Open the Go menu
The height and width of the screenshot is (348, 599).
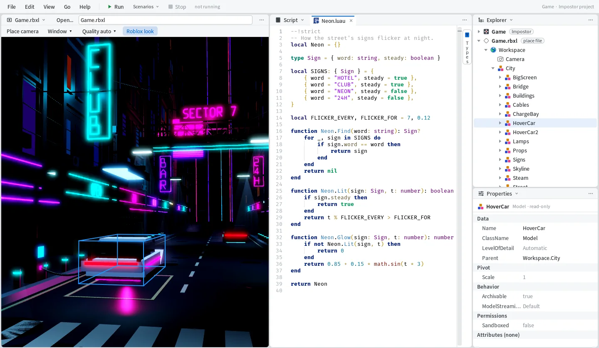click(67, 7)
